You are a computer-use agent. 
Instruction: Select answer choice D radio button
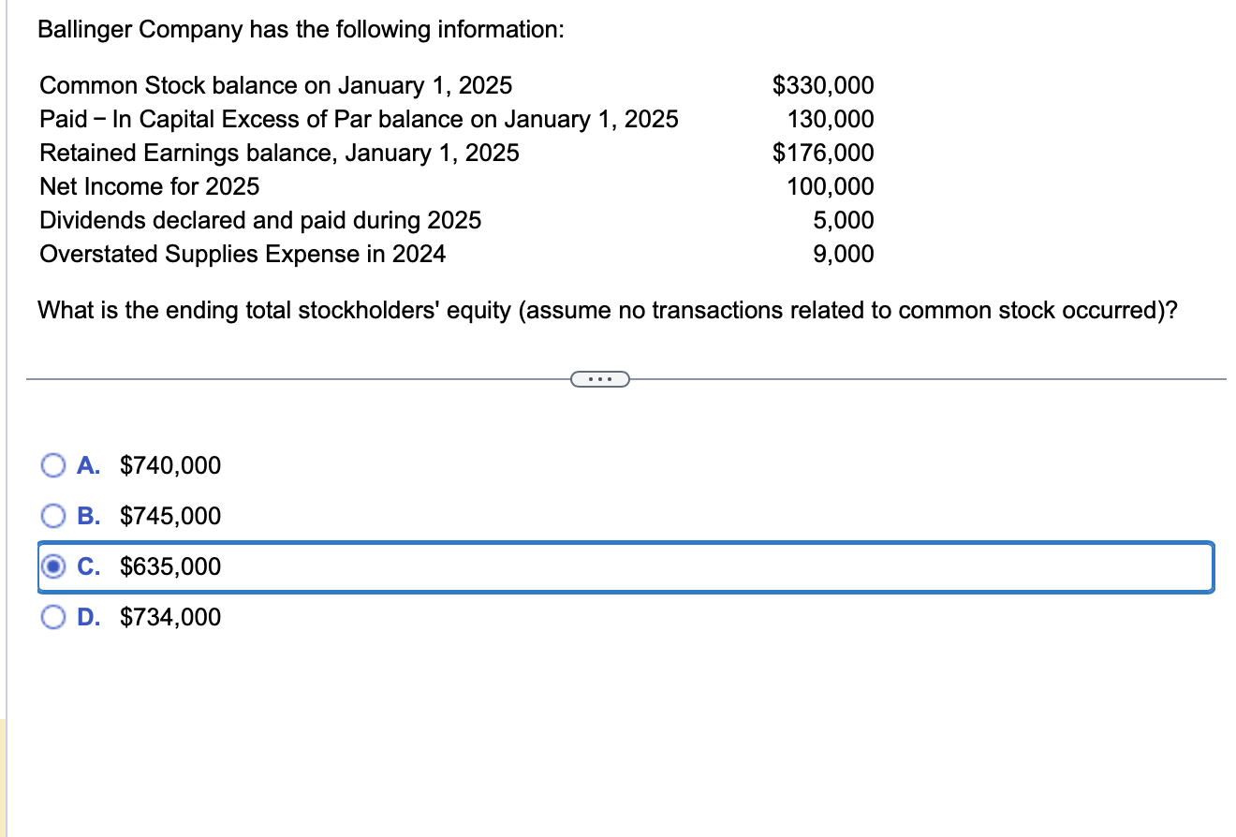[x=53, y=617]
